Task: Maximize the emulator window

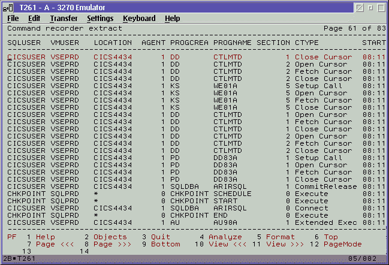Action: [x=369, y=7]
